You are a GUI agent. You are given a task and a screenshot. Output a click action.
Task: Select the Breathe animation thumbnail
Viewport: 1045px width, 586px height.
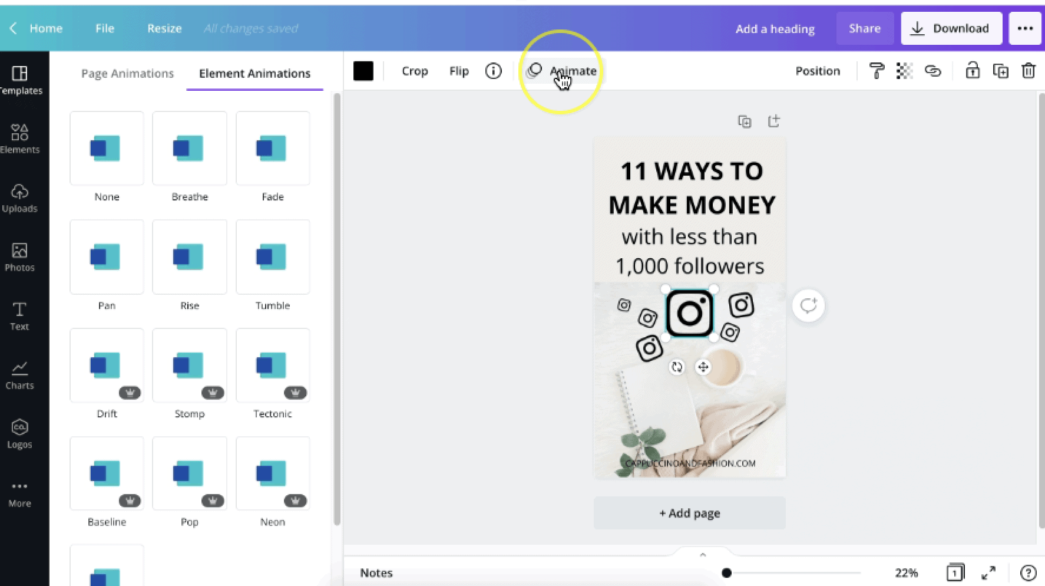click(x=190, y=148)
